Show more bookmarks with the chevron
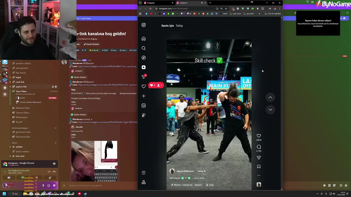The width and height of the screenshot is (351, 197). pyautogui.click(x=259, y=14)
